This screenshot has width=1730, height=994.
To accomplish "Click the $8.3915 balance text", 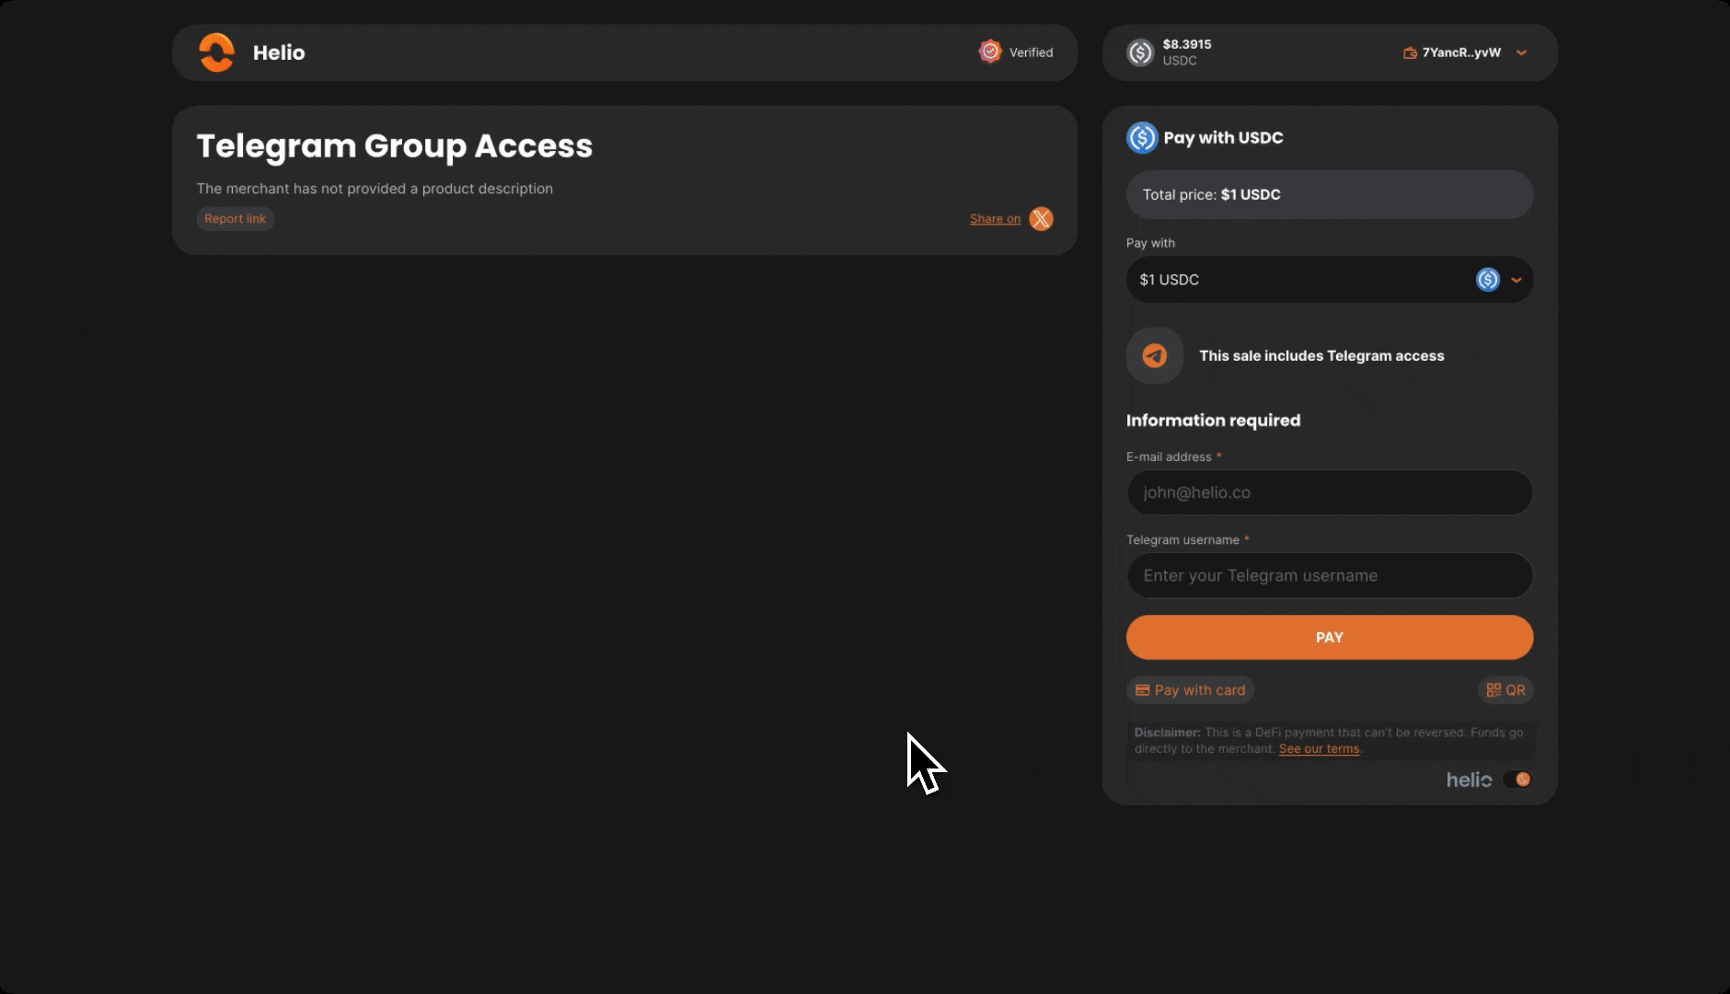I will click(1187, 44).
